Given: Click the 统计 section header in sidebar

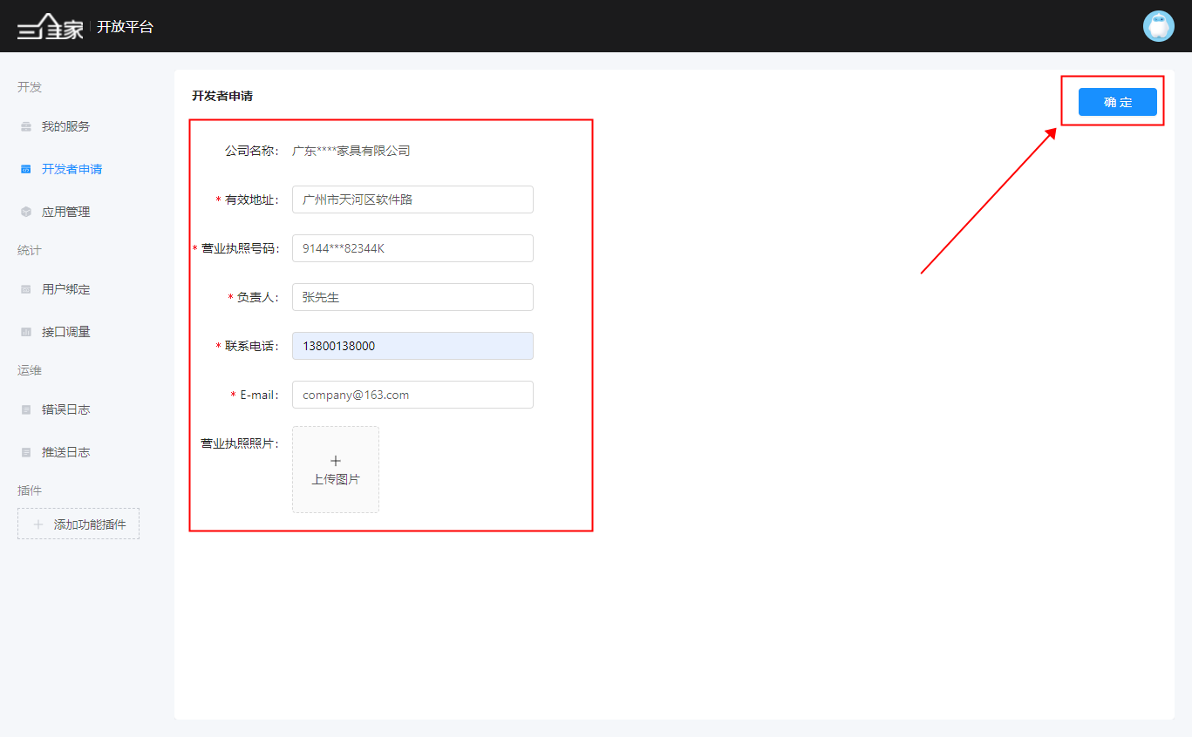Looking at the screenshot, I should tap(30, 250).
